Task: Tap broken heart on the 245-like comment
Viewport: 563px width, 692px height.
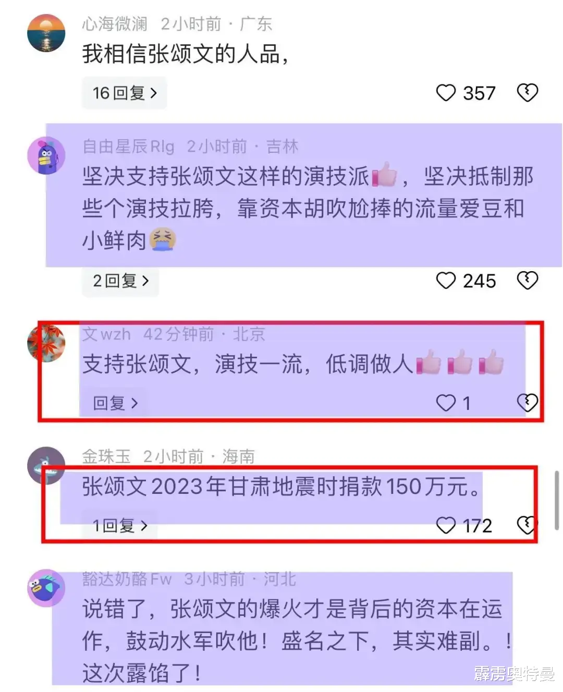Action: (x=527, y=281)
